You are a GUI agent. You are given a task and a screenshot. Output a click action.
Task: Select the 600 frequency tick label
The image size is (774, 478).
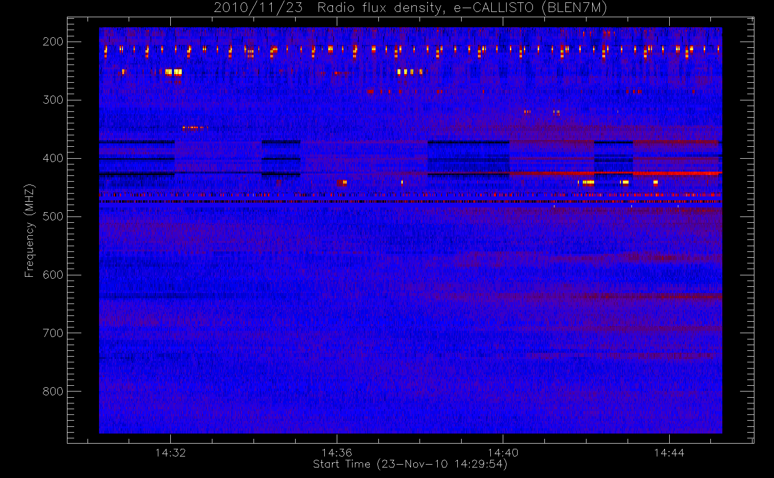tap(53, 275)
